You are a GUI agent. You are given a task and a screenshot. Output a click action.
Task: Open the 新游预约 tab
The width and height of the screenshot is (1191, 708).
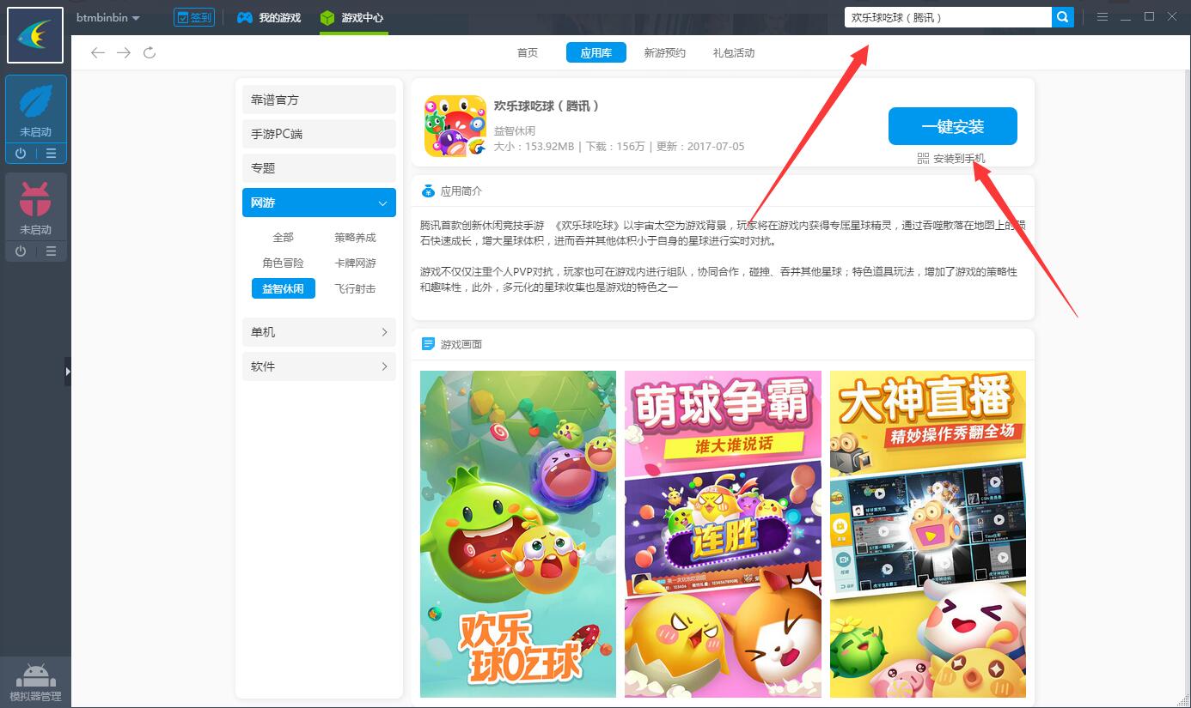pyautogui.click(x=665, y=53)
